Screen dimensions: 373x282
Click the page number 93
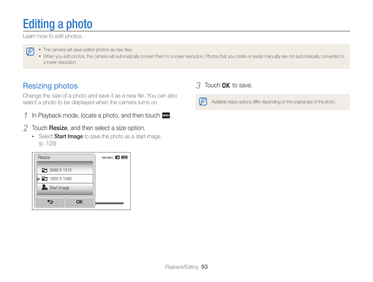click(x=204, y=267)
